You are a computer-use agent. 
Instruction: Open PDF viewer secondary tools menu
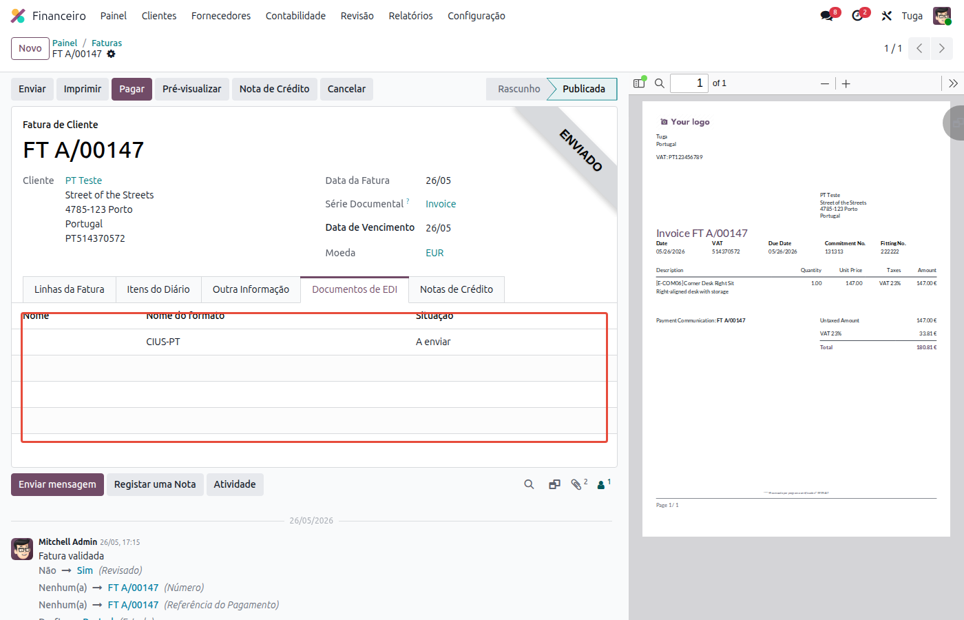[953, 83]
